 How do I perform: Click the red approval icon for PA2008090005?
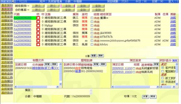pos(38,33)
